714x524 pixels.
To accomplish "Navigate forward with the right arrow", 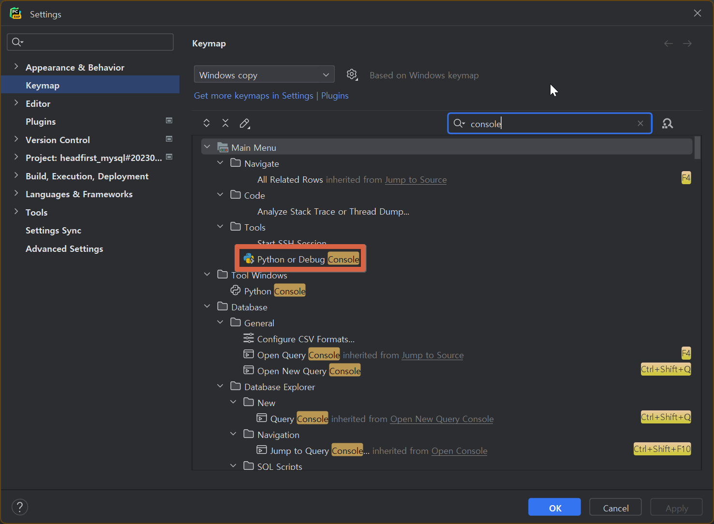I will [687, 44].
